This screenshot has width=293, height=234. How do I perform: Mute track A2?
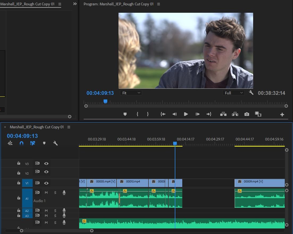point(46,211)
